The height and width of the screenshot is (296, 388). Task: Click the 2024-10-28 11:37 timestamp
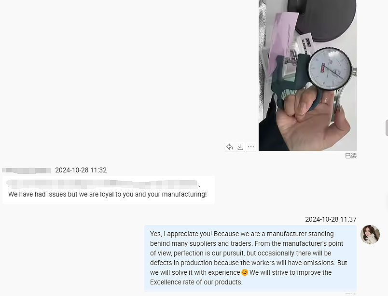pos(331,219)
